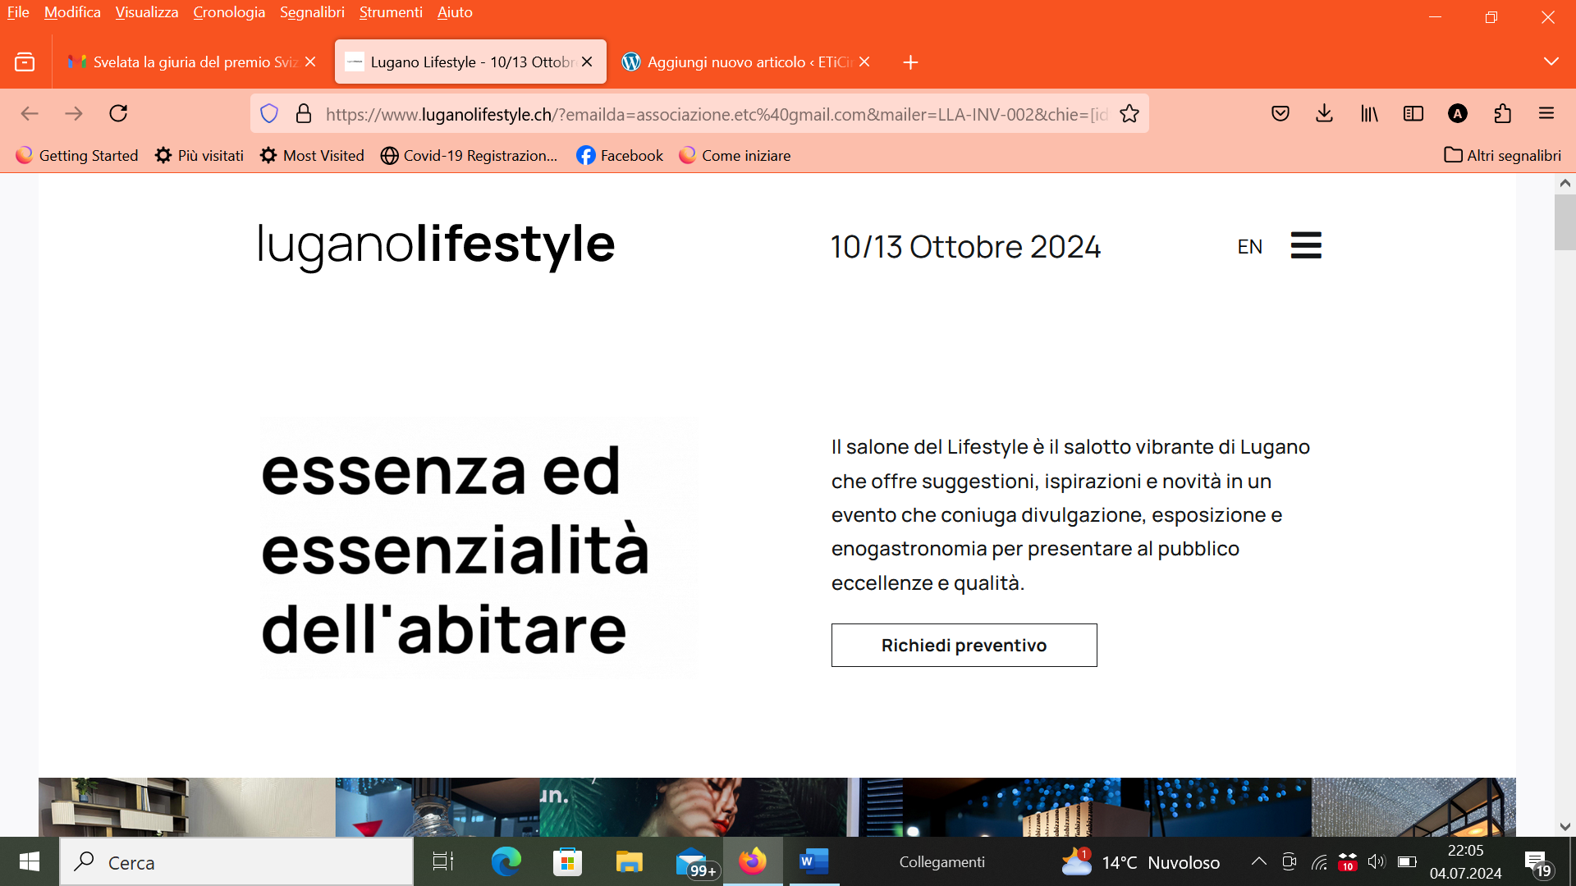Open Windows Start menu
Viewport: 1576px width, 886px height.
30,861
